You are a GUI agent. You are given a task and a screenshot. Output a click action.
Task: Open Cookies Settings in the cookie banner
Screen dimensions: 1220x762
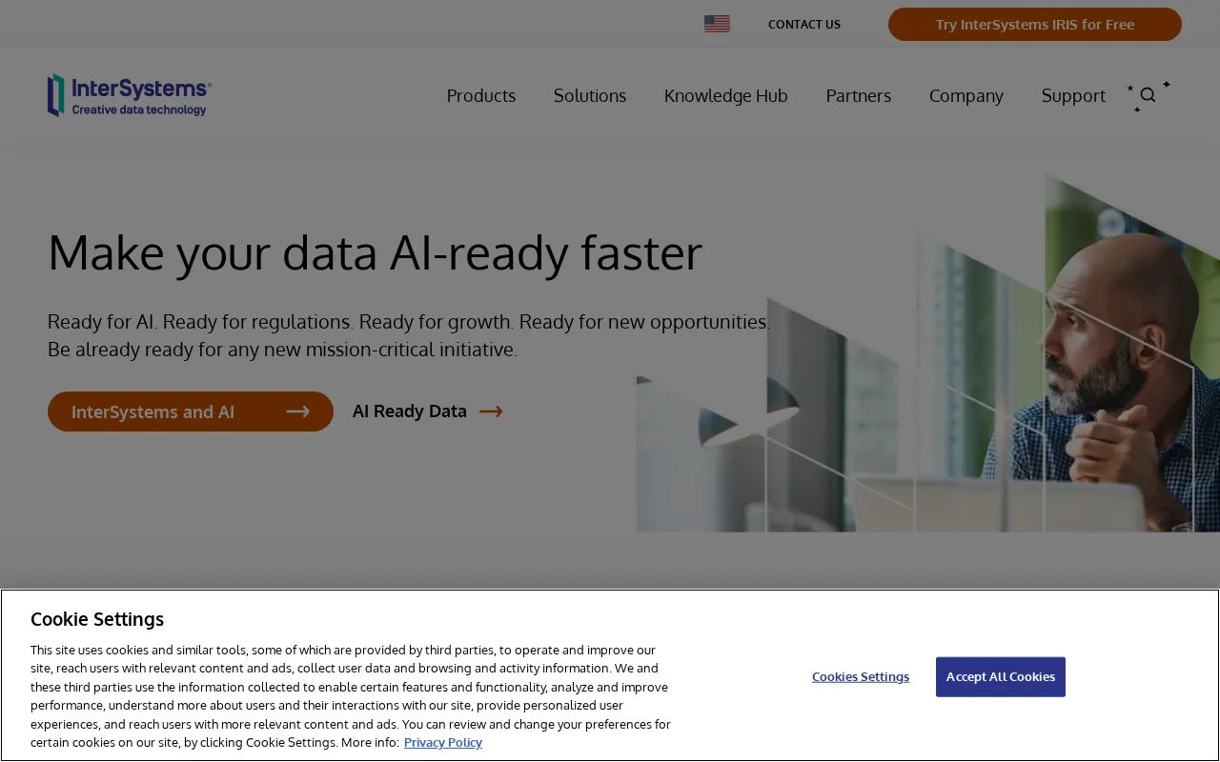(861, 677)
